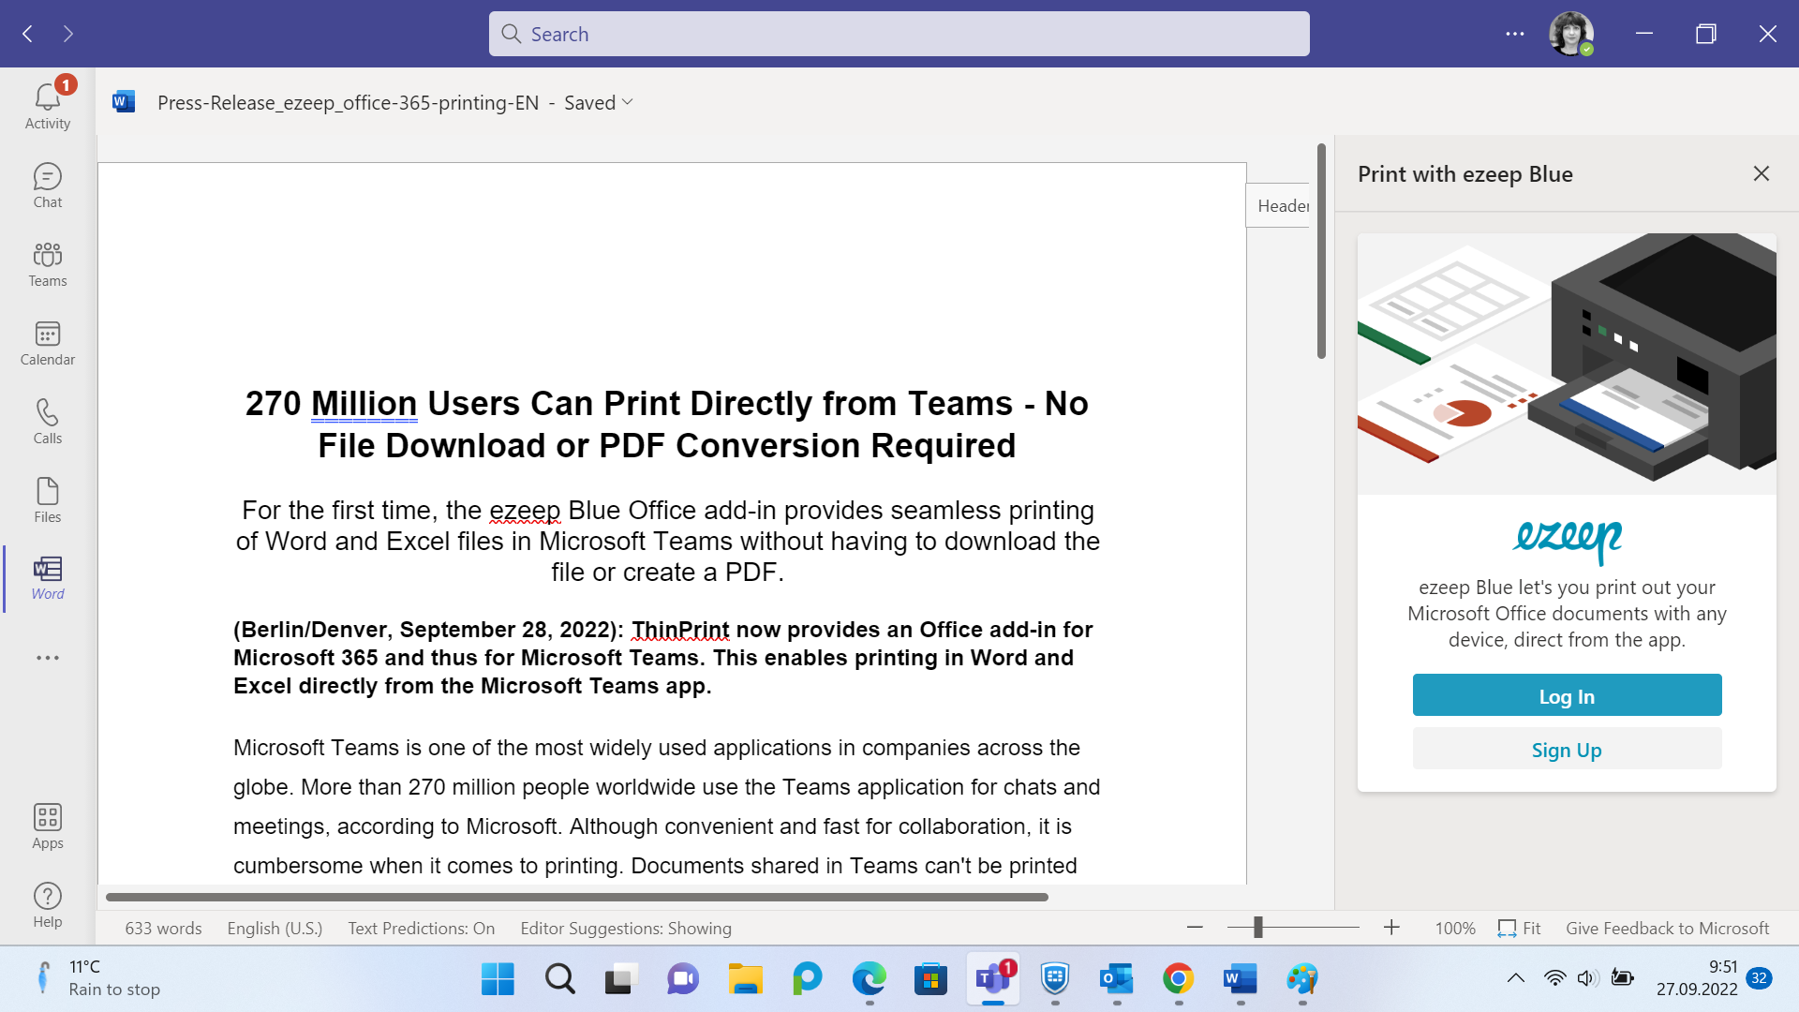The height and width of the screenshot is (1012, 1799).
Task: Open the weather widget on taskbar
Action: (x=98, y=978)
